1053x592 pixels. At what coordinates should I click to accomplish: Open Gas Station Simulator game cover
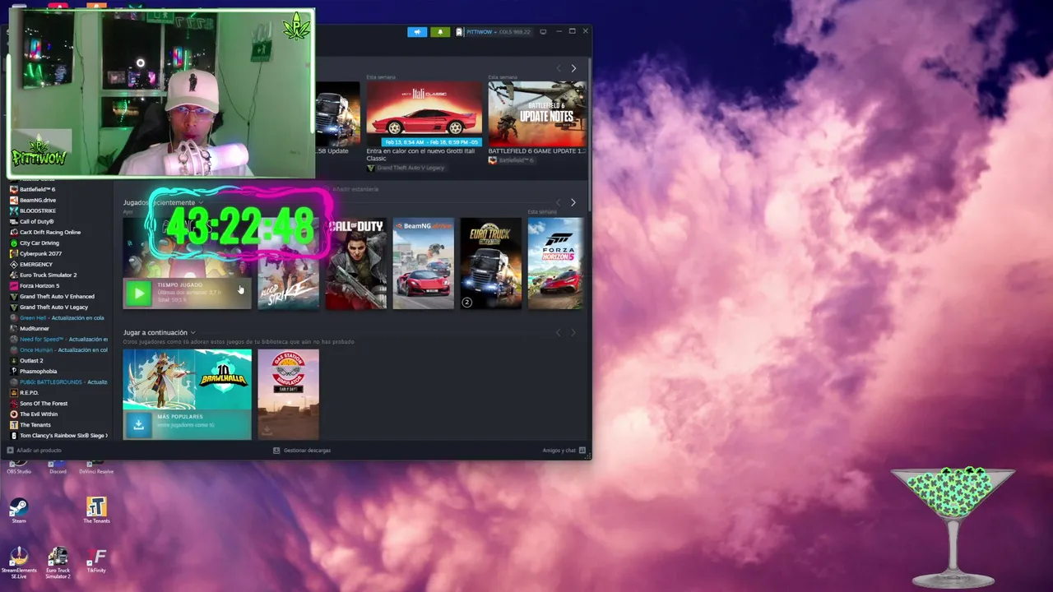click(288, 394)
